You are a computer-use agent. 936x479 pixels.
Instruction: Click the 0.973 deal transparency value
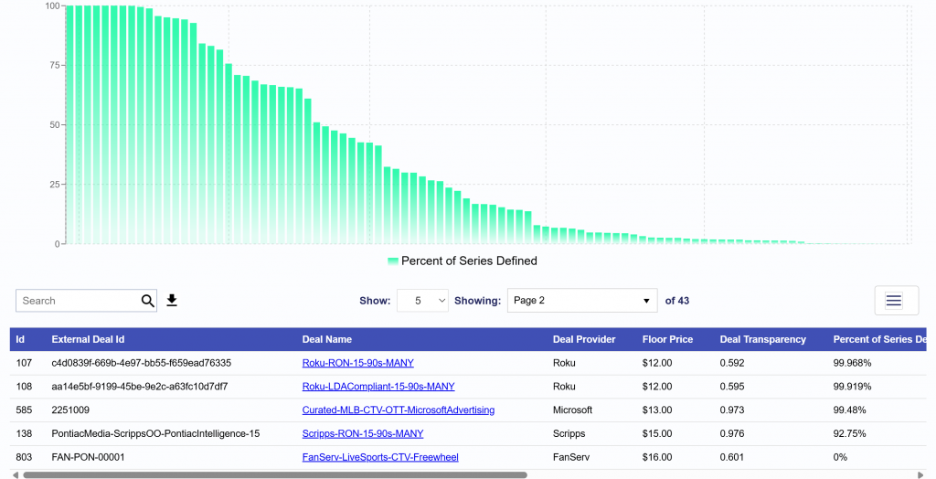(x=732, y=410)
